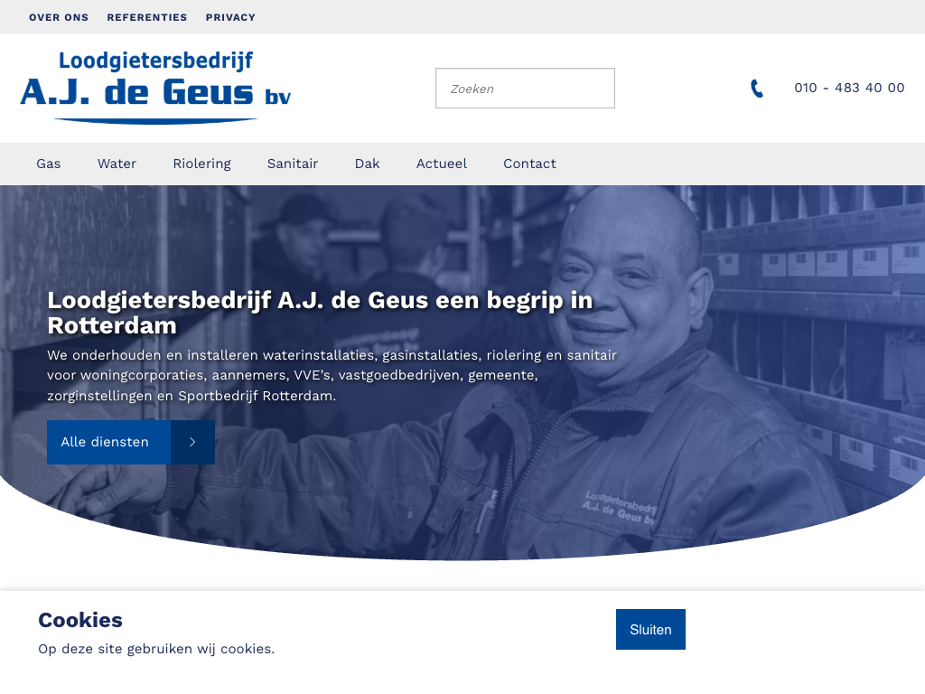Open the Gas menu item

click(x=49, y=164)
